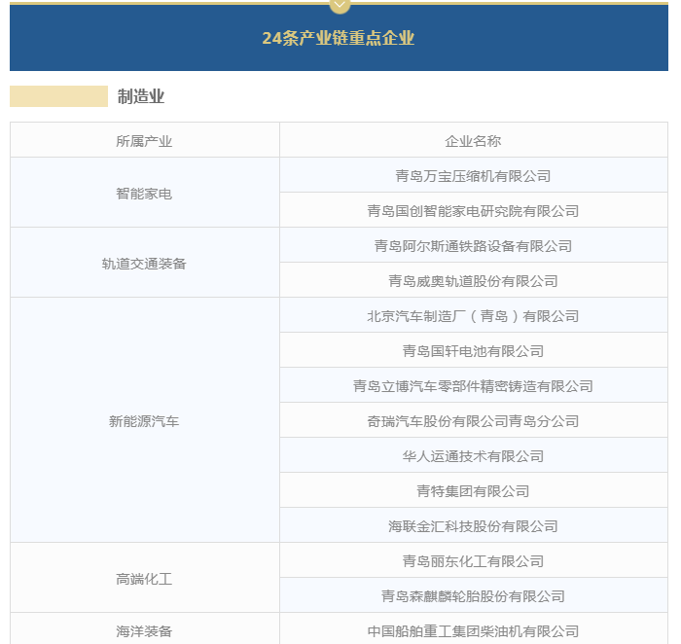Viewport: 681px width, 644px height.
Task: Select the 新能源汽车 industry cell
Action: tap(145, 420)
